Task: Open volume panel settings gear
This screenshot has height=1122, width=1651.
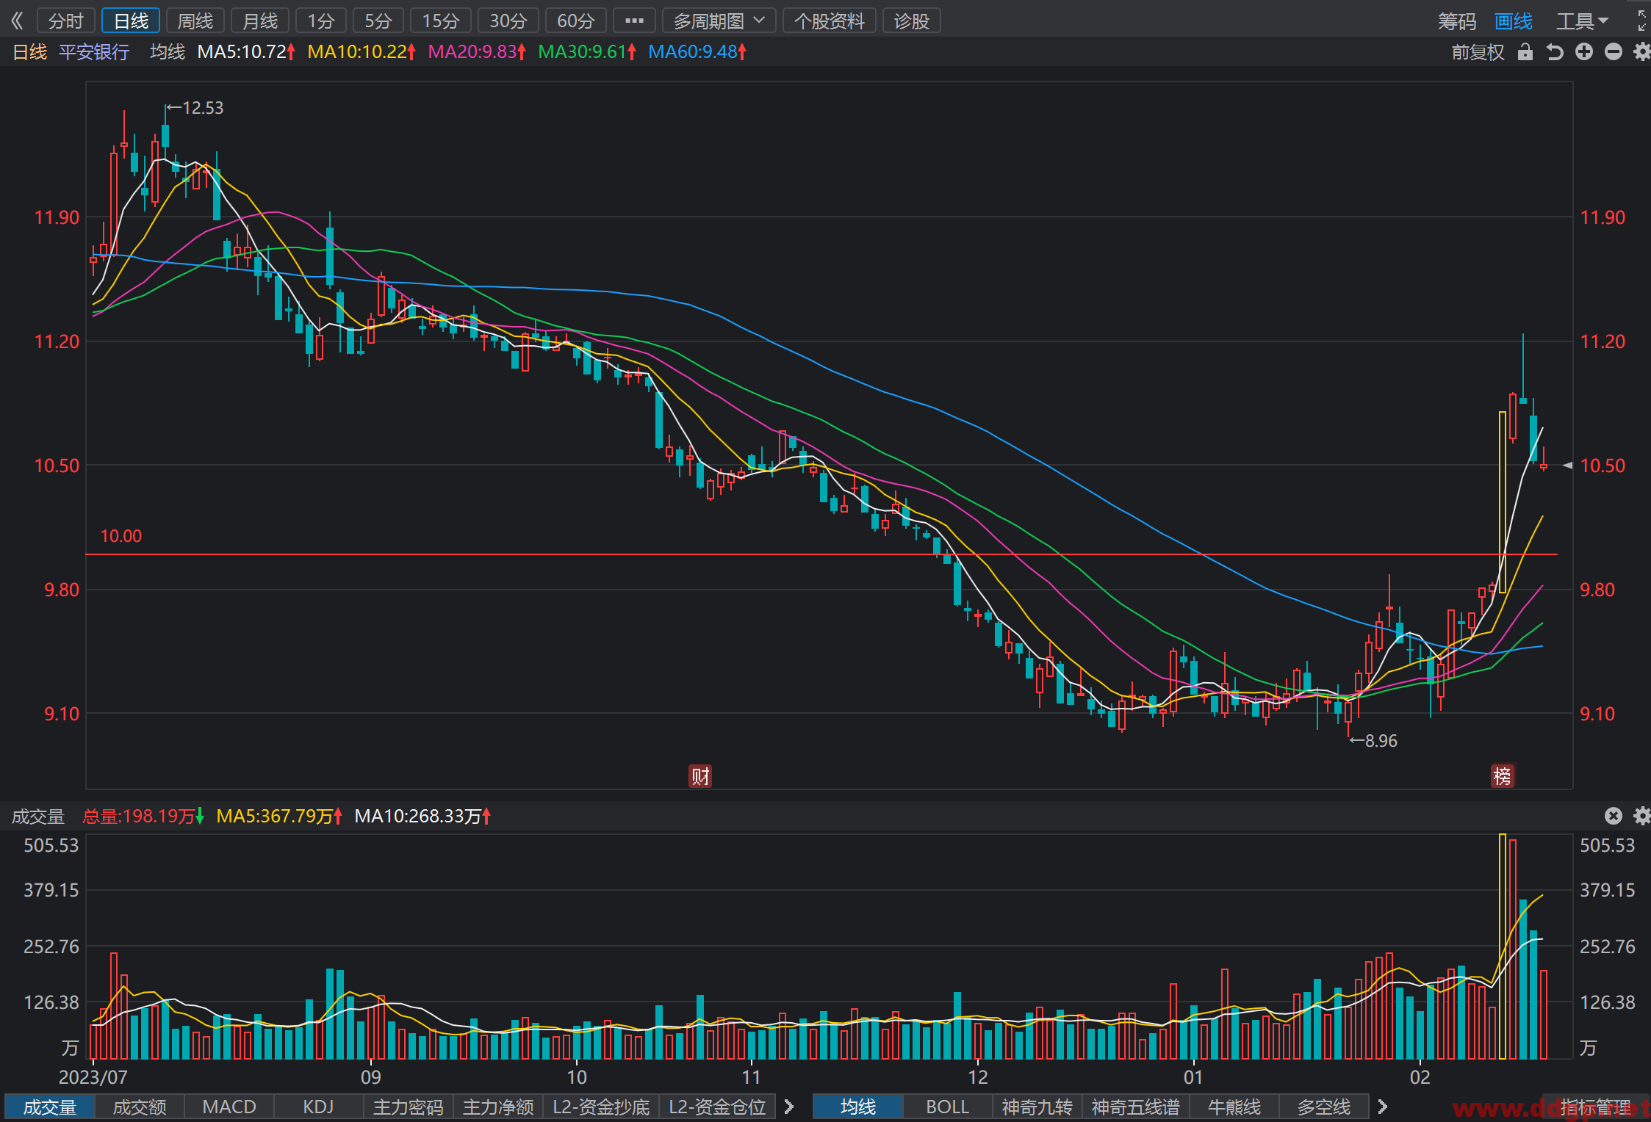Action: pos(1641,816)
